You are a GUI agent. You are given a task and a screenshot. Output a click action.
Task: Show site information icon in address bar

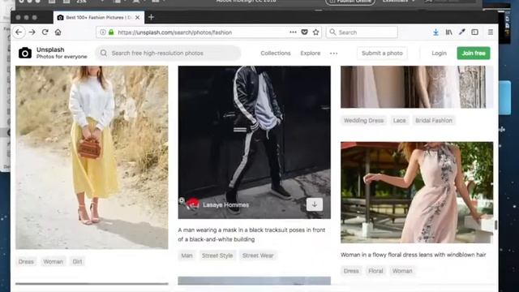pos(103,32)
